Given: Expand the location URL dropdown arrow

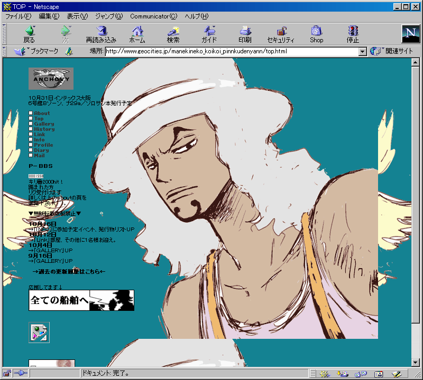Looking at the screenshot, I should [x=363, y=51].
